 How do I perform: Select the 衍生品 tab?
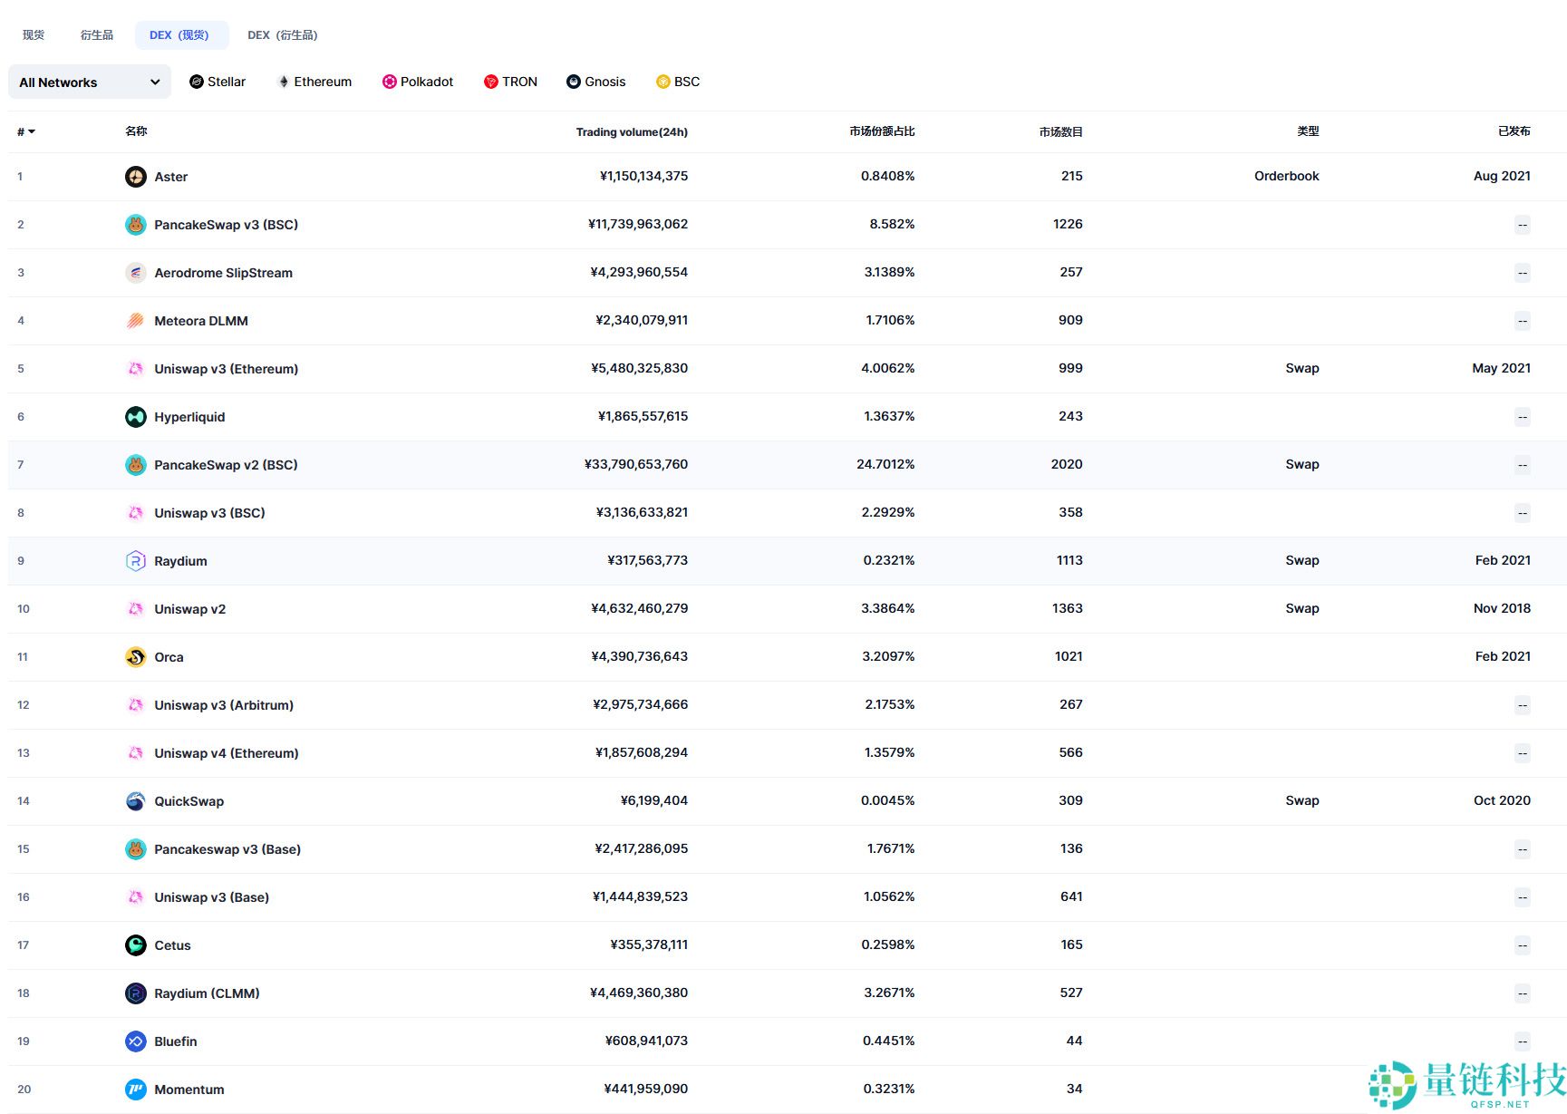pos(97,35)
